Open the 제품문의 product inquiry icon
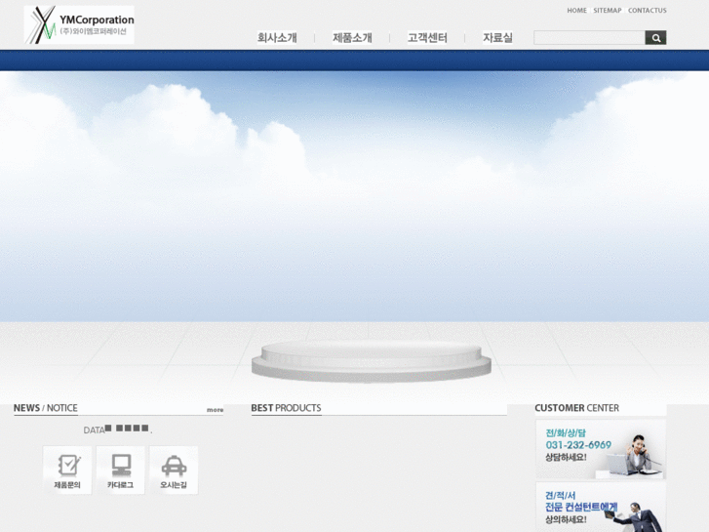This screenshot has width=709, height=532. pyautogui.click(x=67, y=470)
